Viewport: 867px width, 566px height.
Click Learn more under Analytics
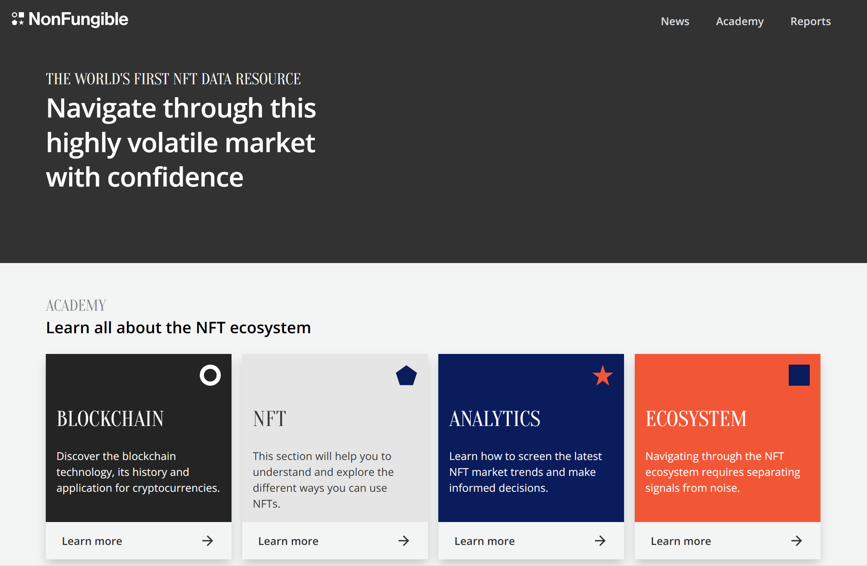pos(484,541)
